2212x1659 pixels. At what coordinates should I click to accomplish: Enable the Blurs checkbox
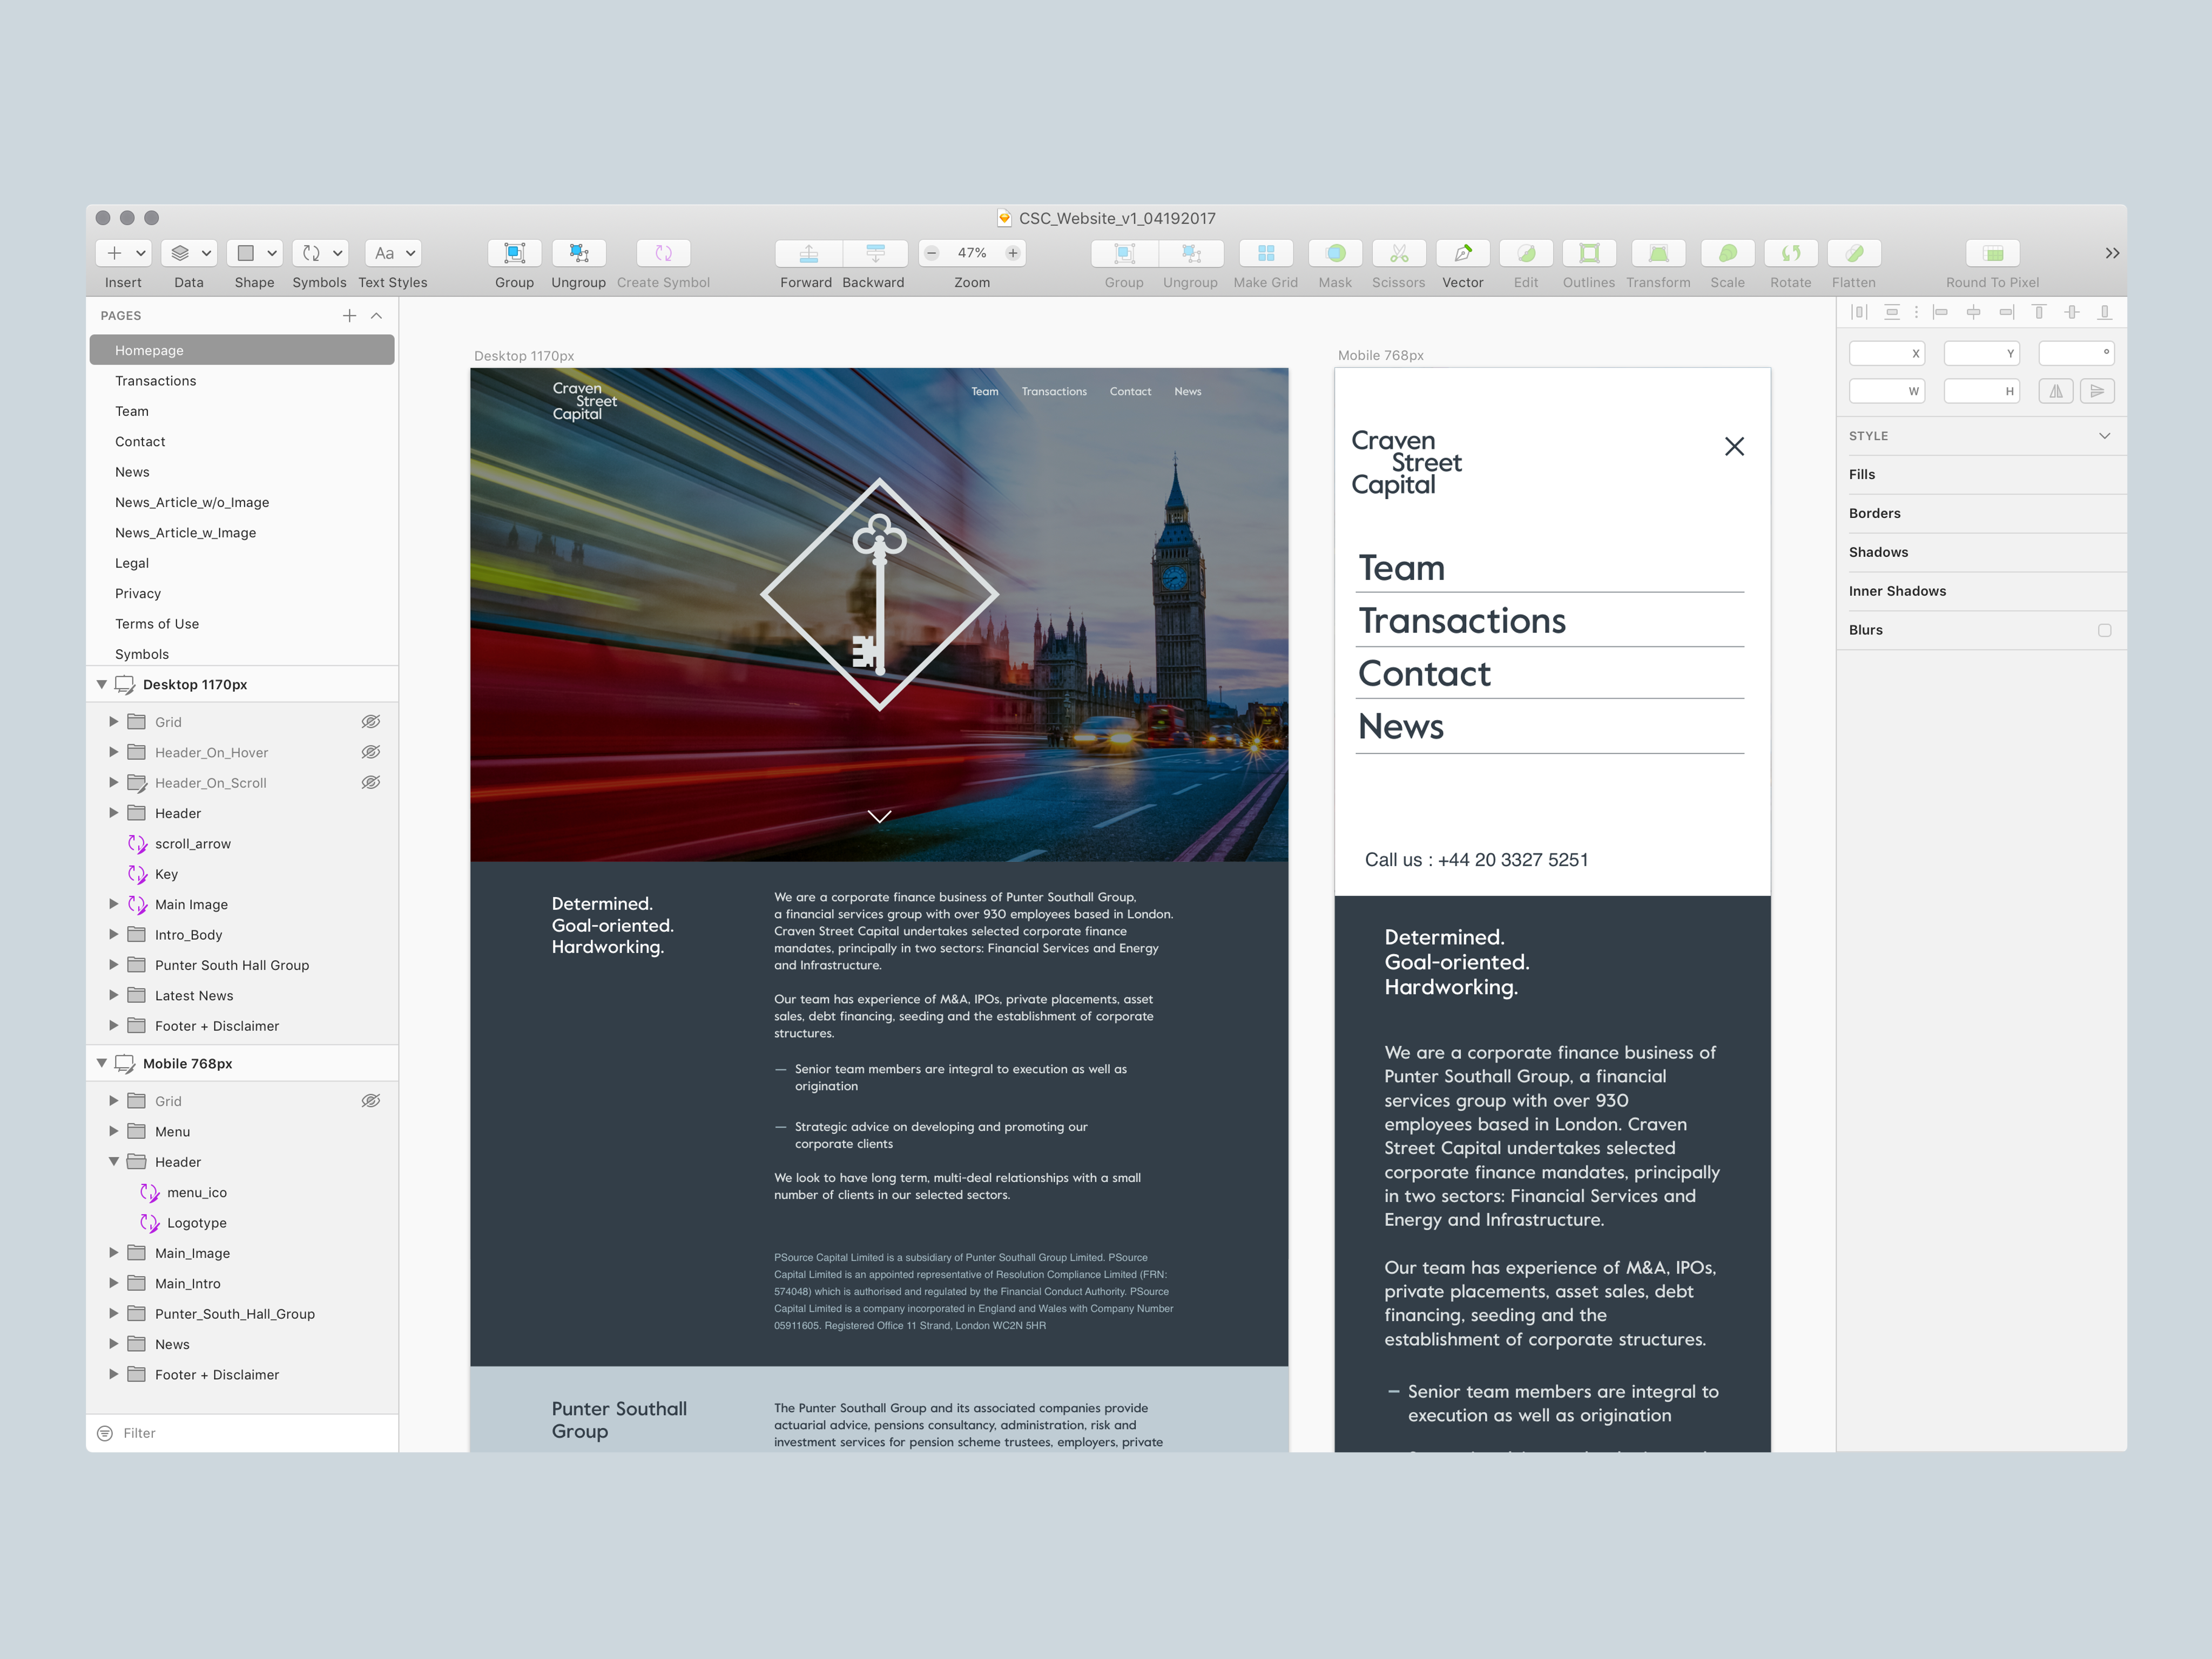2104,630
